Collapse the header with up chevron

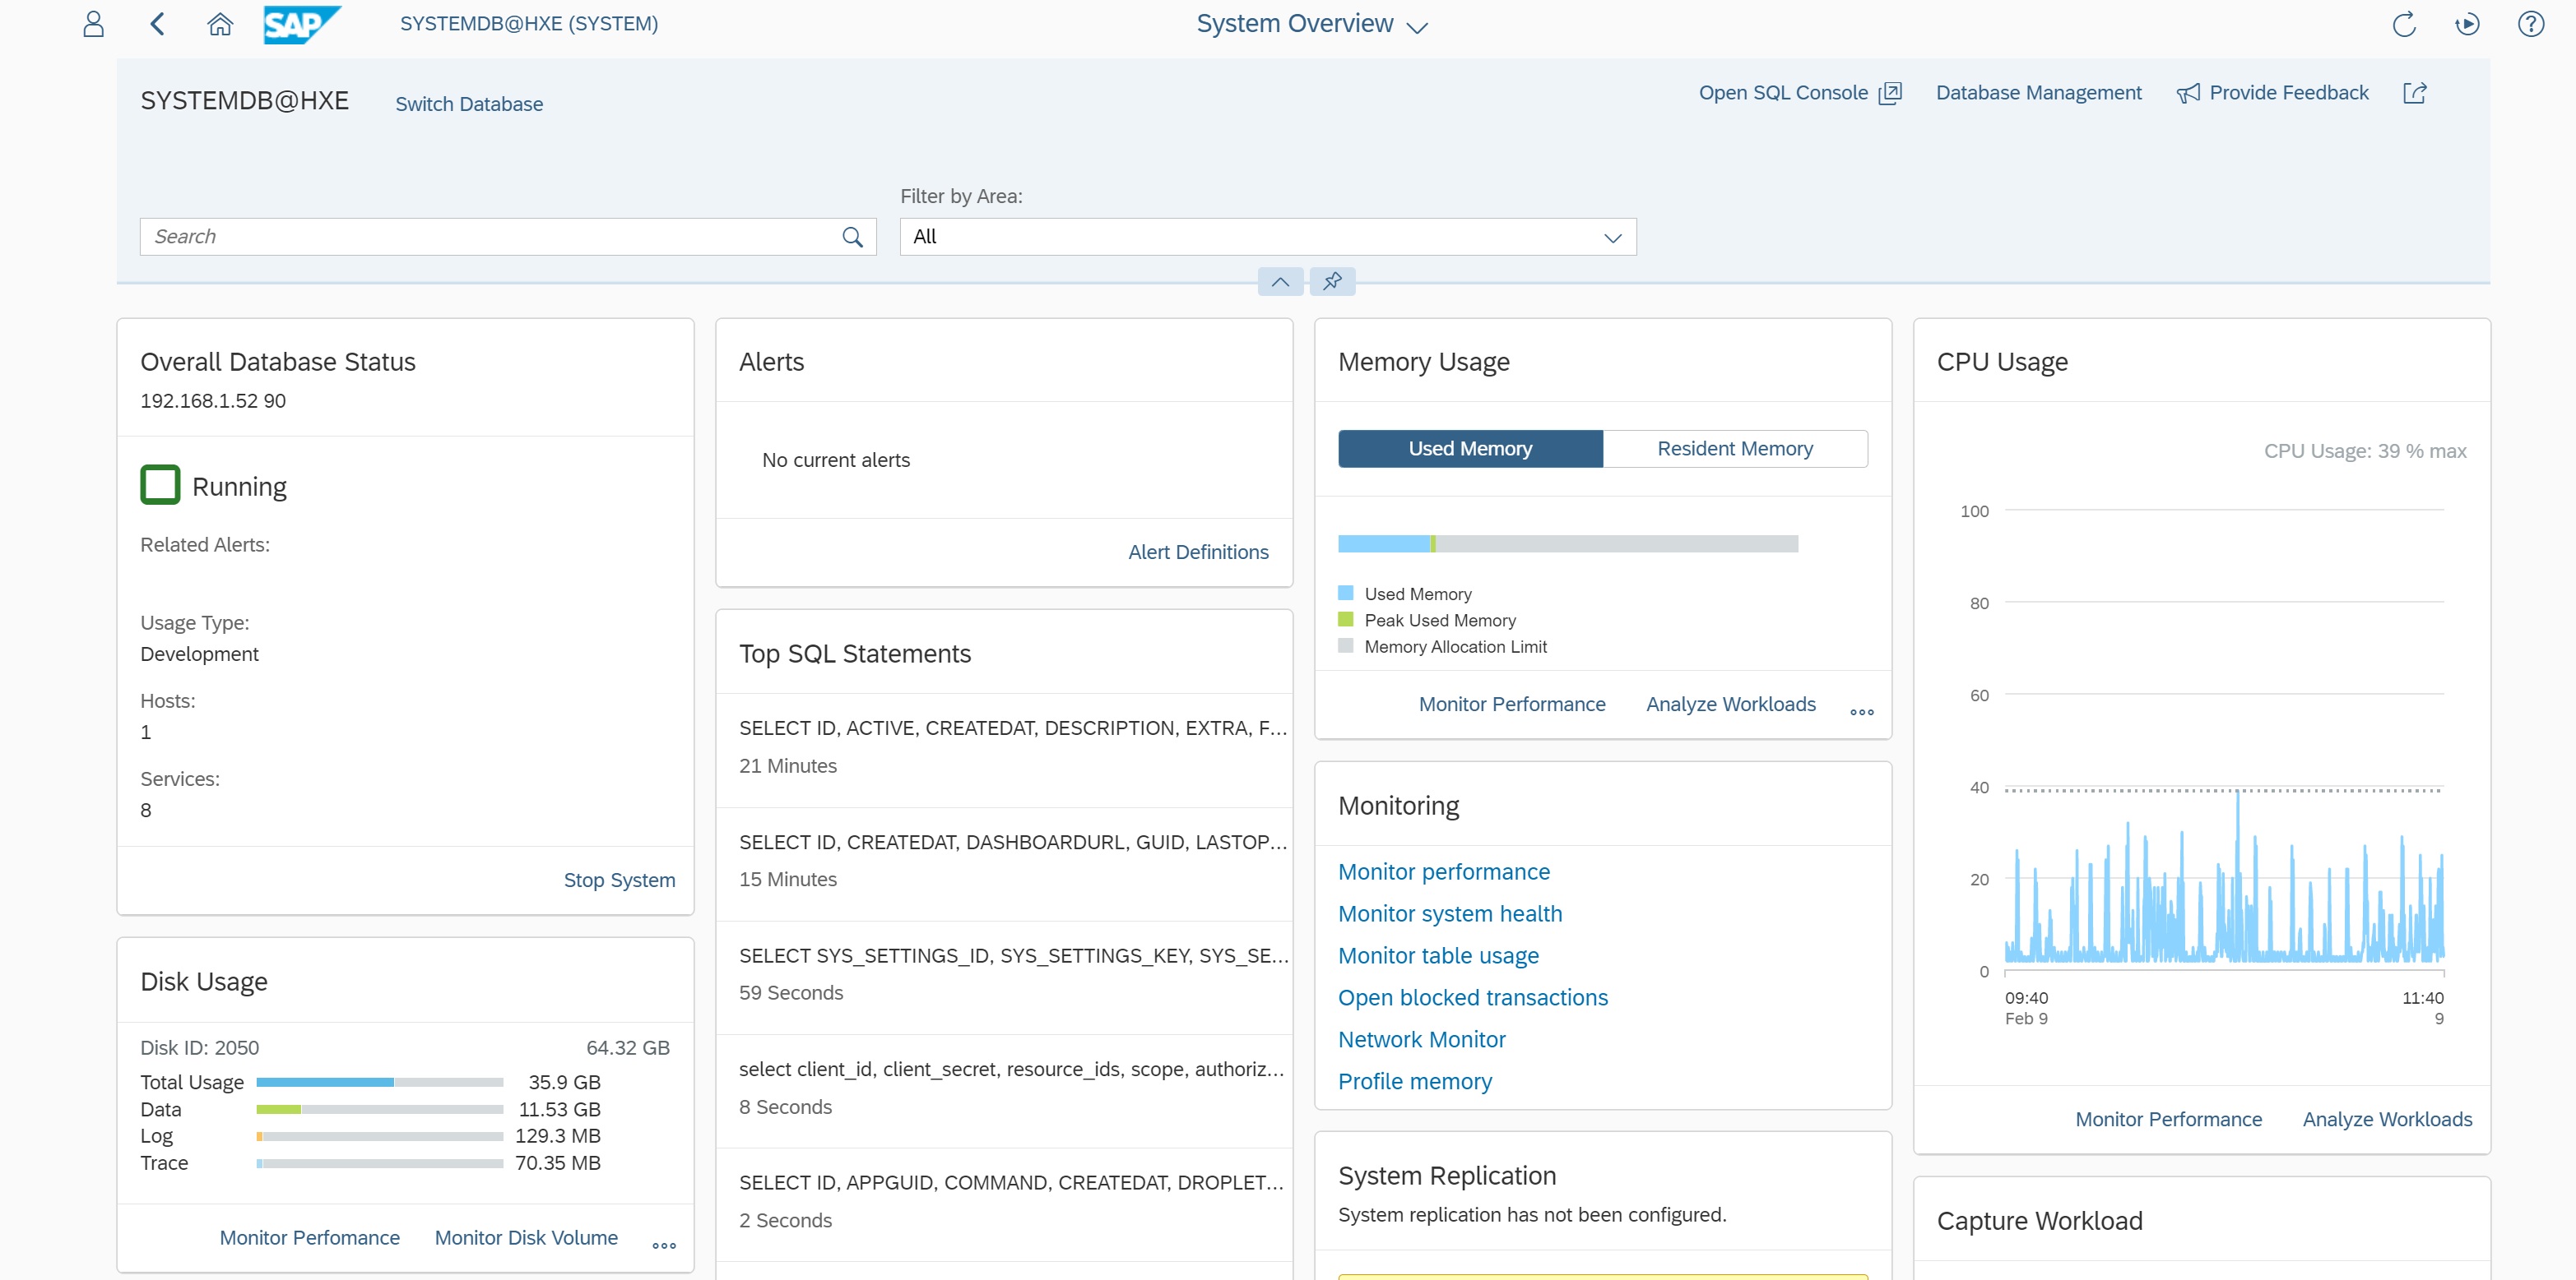[1280, 282]
